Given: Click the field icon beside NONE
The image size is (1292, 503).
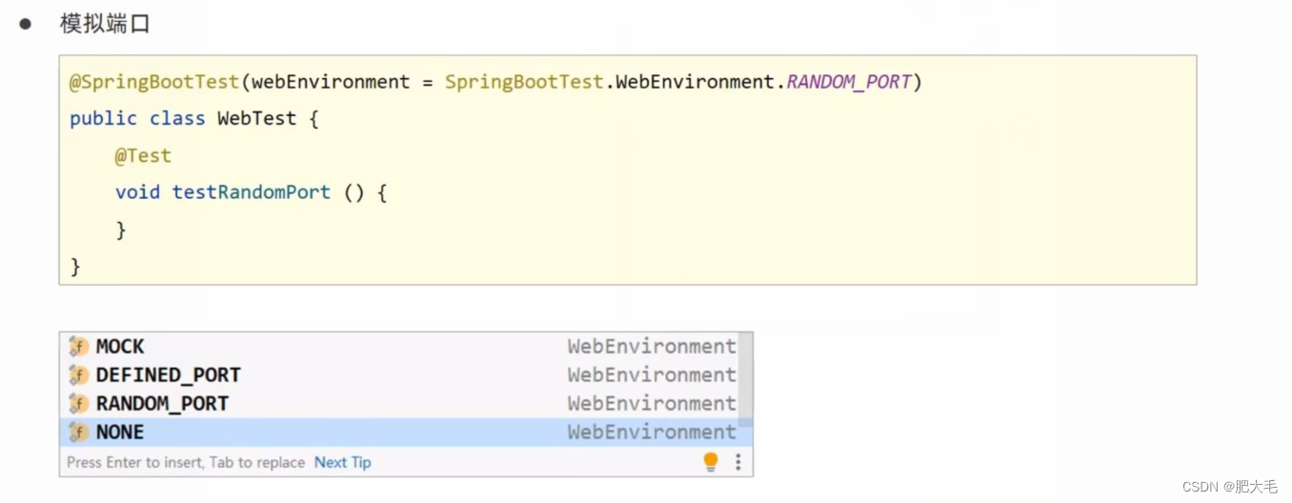Looking at the screenshot, I should [78, 433].
